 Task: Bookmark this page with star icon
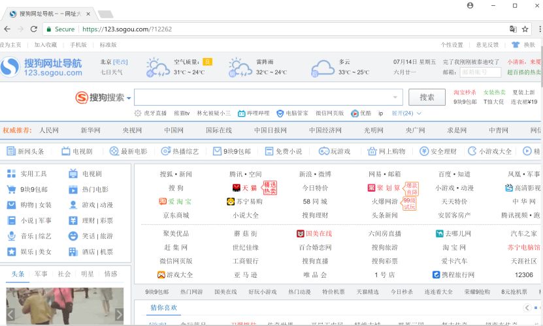tap(525, 29)
